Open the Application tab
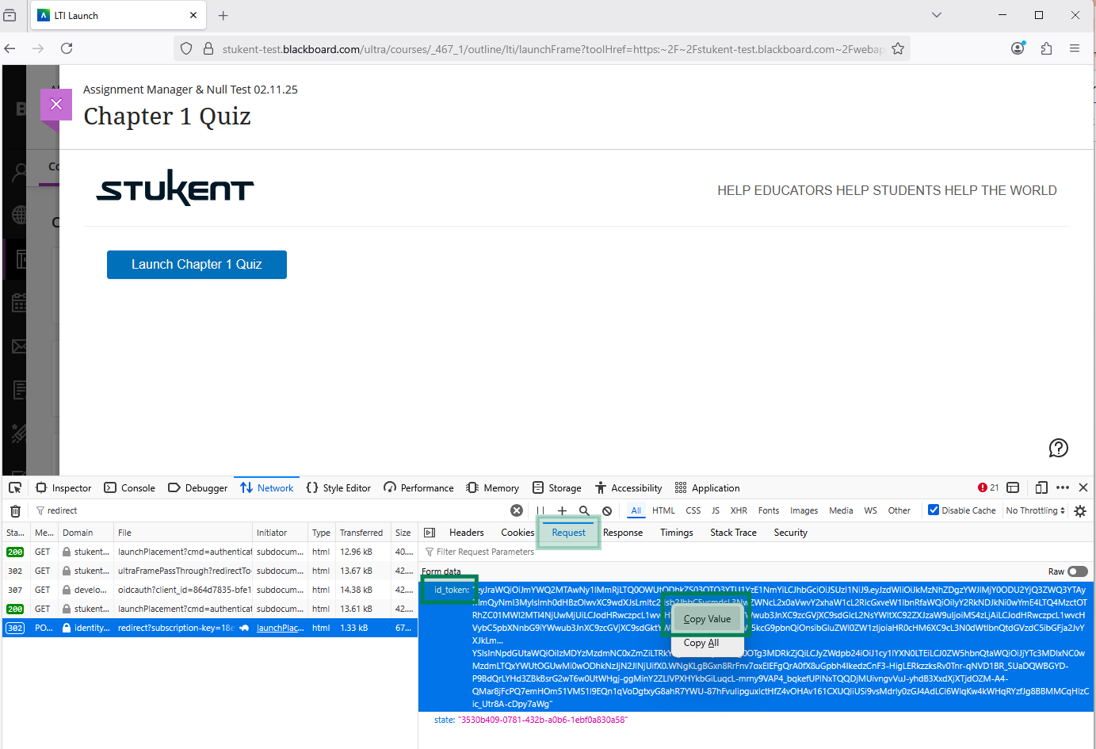The height and width of the screenshot is (749, 1096). pyautogui.click(x=707, y=488)
